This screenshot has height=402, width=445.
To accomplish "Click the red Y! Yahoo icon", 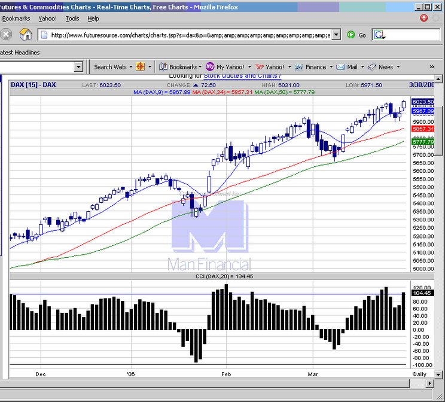I will tap(260, 67).
